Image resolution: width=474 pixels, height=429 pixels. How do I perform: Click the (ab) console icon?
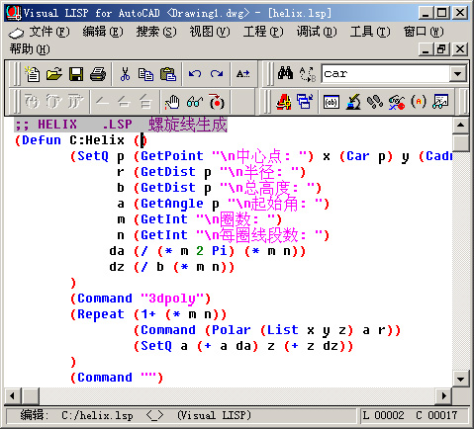(332, 102)
